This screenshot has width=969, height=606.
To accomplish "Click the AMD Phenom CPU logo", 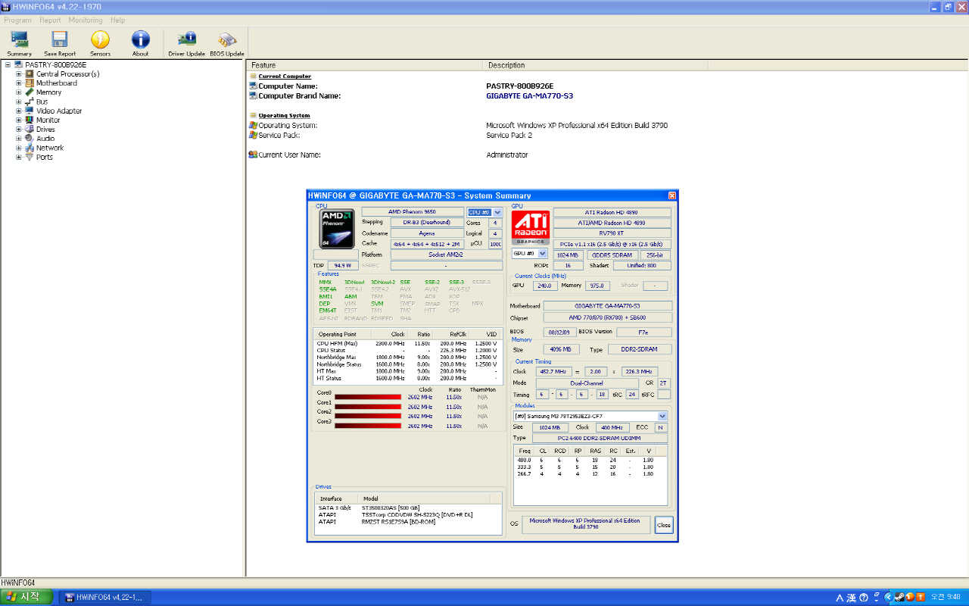I will pyautogui.click(x=336, y=229).
